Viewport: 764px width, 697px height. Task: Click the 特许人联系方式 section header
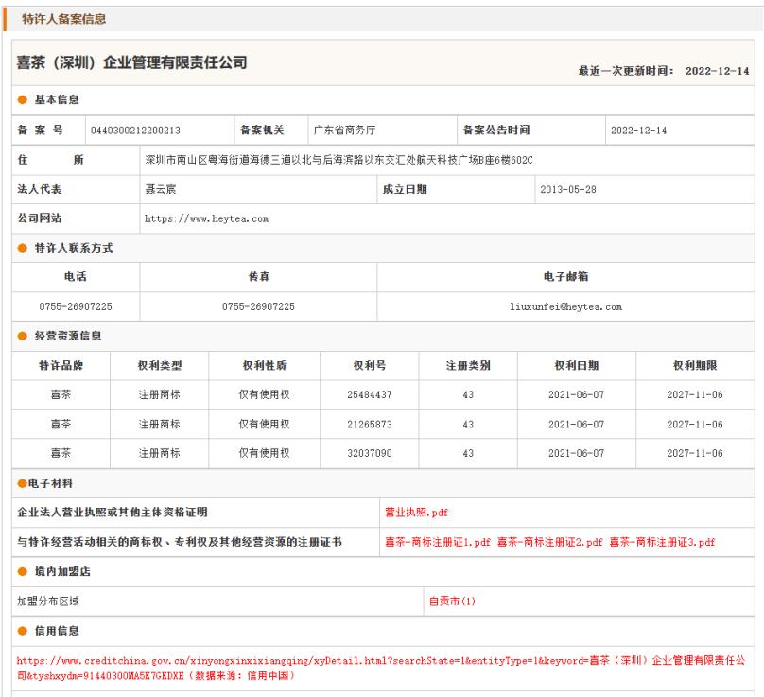74,248
